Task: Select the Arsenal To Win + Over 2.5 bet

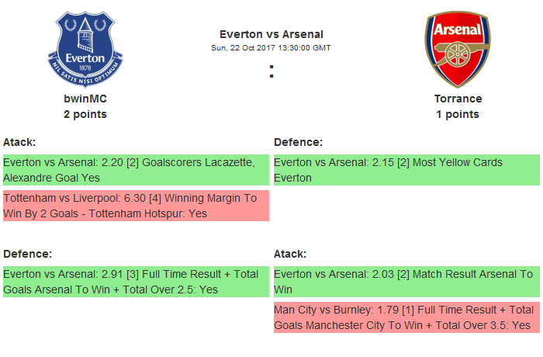Action: click(136, 282)
